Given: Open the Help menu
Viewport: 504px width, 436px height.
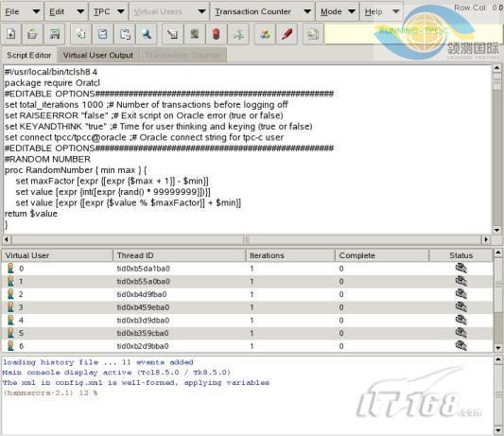Looking at the screenshot, I should (381, 11).
